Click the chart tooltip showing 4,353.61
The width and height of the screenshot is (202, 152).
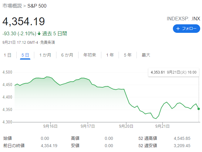[x=173, y=72]
